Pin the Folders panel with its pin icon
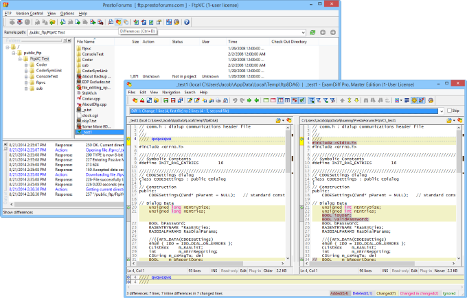Screen dimensions: 467x298 [x=65, y=41]
